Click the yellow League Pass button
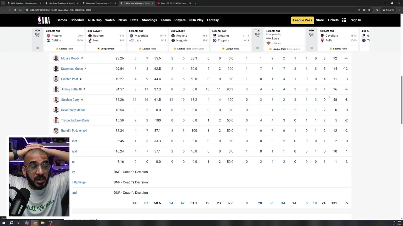403x226 pixels. pos(303,20)
